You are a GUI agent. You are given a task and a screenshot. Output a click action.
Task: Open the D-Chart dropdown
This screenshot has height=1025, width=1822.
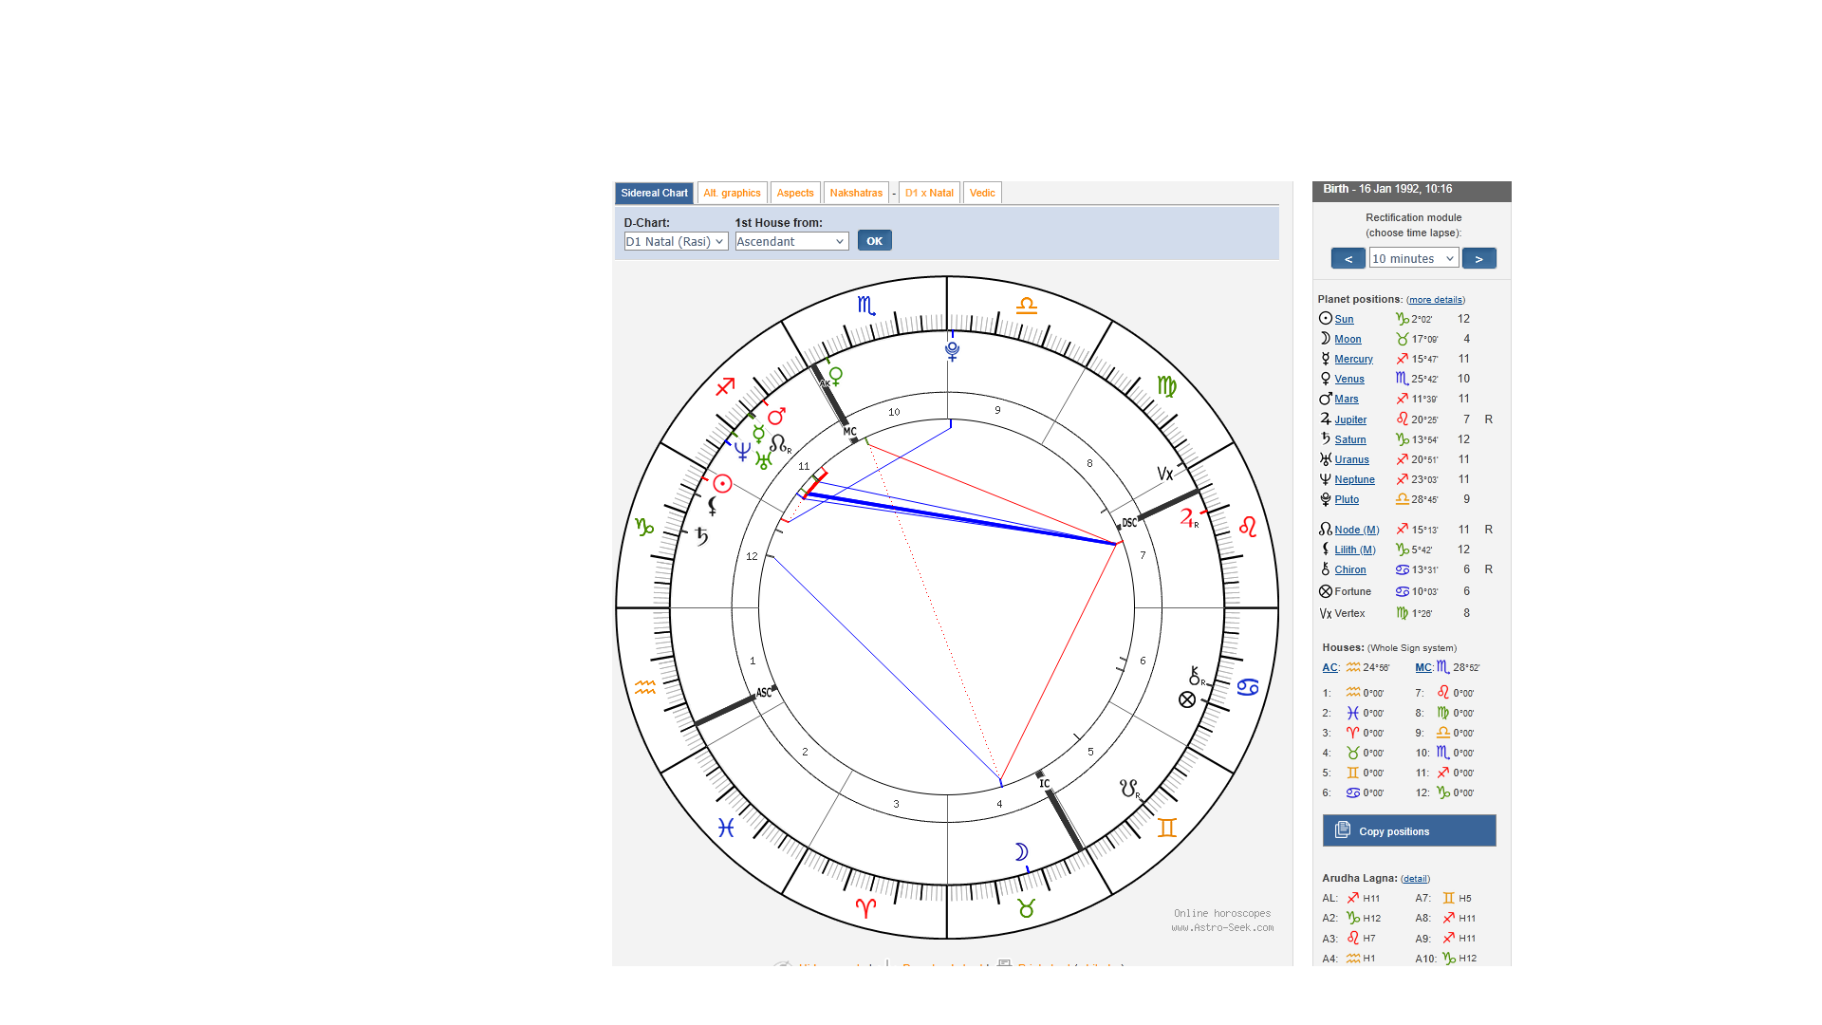coord(676,242)
